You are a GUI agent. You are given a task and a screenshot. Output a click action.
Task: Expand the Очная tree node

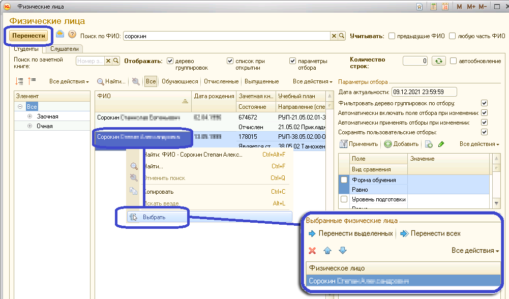pos(29,126)
